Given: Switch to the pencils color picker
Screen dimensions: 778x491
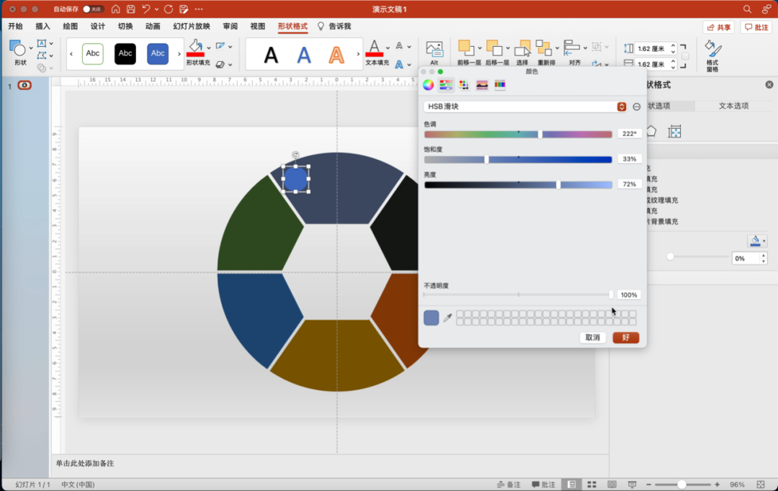Looking at the screenshot, I should (500, 85).
